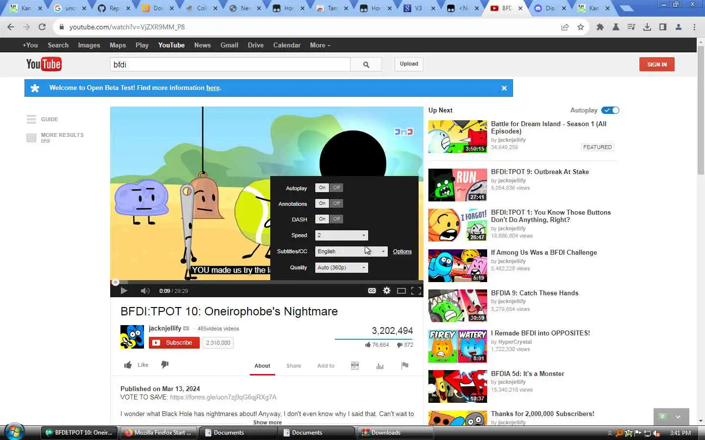705x440 pixels.
Task: Toggle Up Next Autoplay switch
Action: coord(611,110)
